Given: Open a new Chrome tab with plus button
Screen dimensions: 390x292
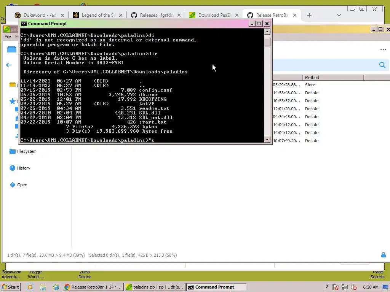Looking at the screenshot, I should click(x=309, y=15).
